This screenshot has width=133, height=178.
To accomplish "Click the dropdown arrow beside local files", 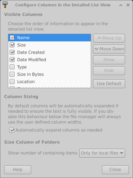I will (122, 153).
